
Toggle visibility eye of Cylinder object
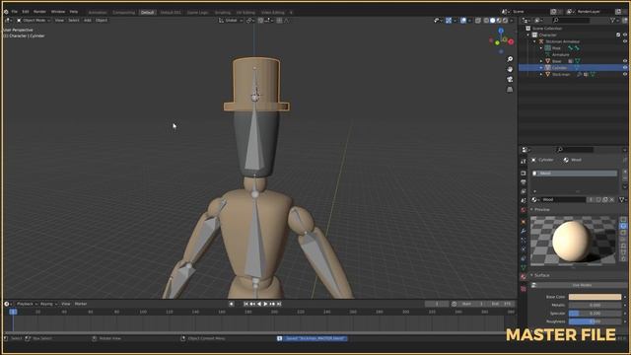(625, 68)
